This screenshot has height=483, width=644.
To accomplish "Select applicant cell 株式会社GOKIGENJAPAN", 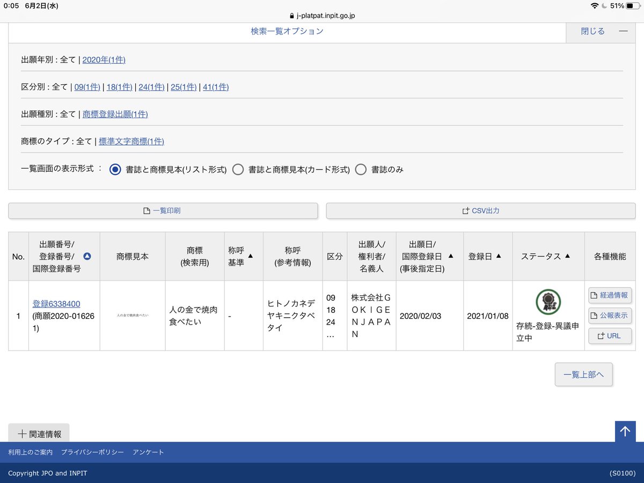I will (371, 316).
